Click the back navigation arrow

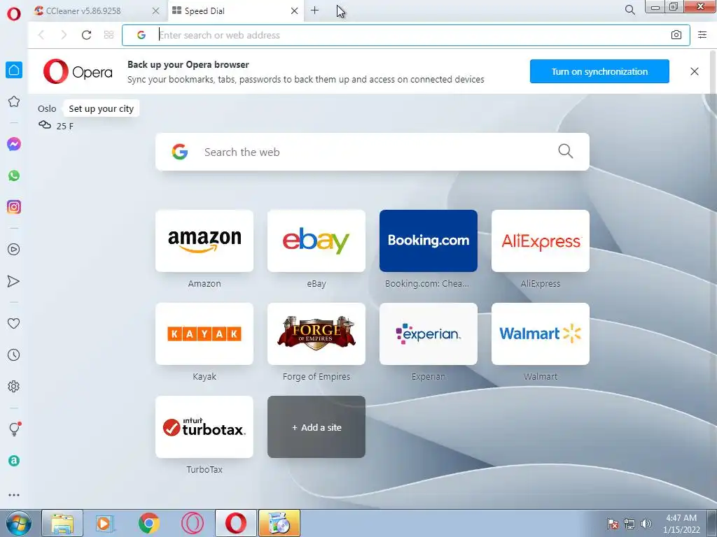coord(41,35)
